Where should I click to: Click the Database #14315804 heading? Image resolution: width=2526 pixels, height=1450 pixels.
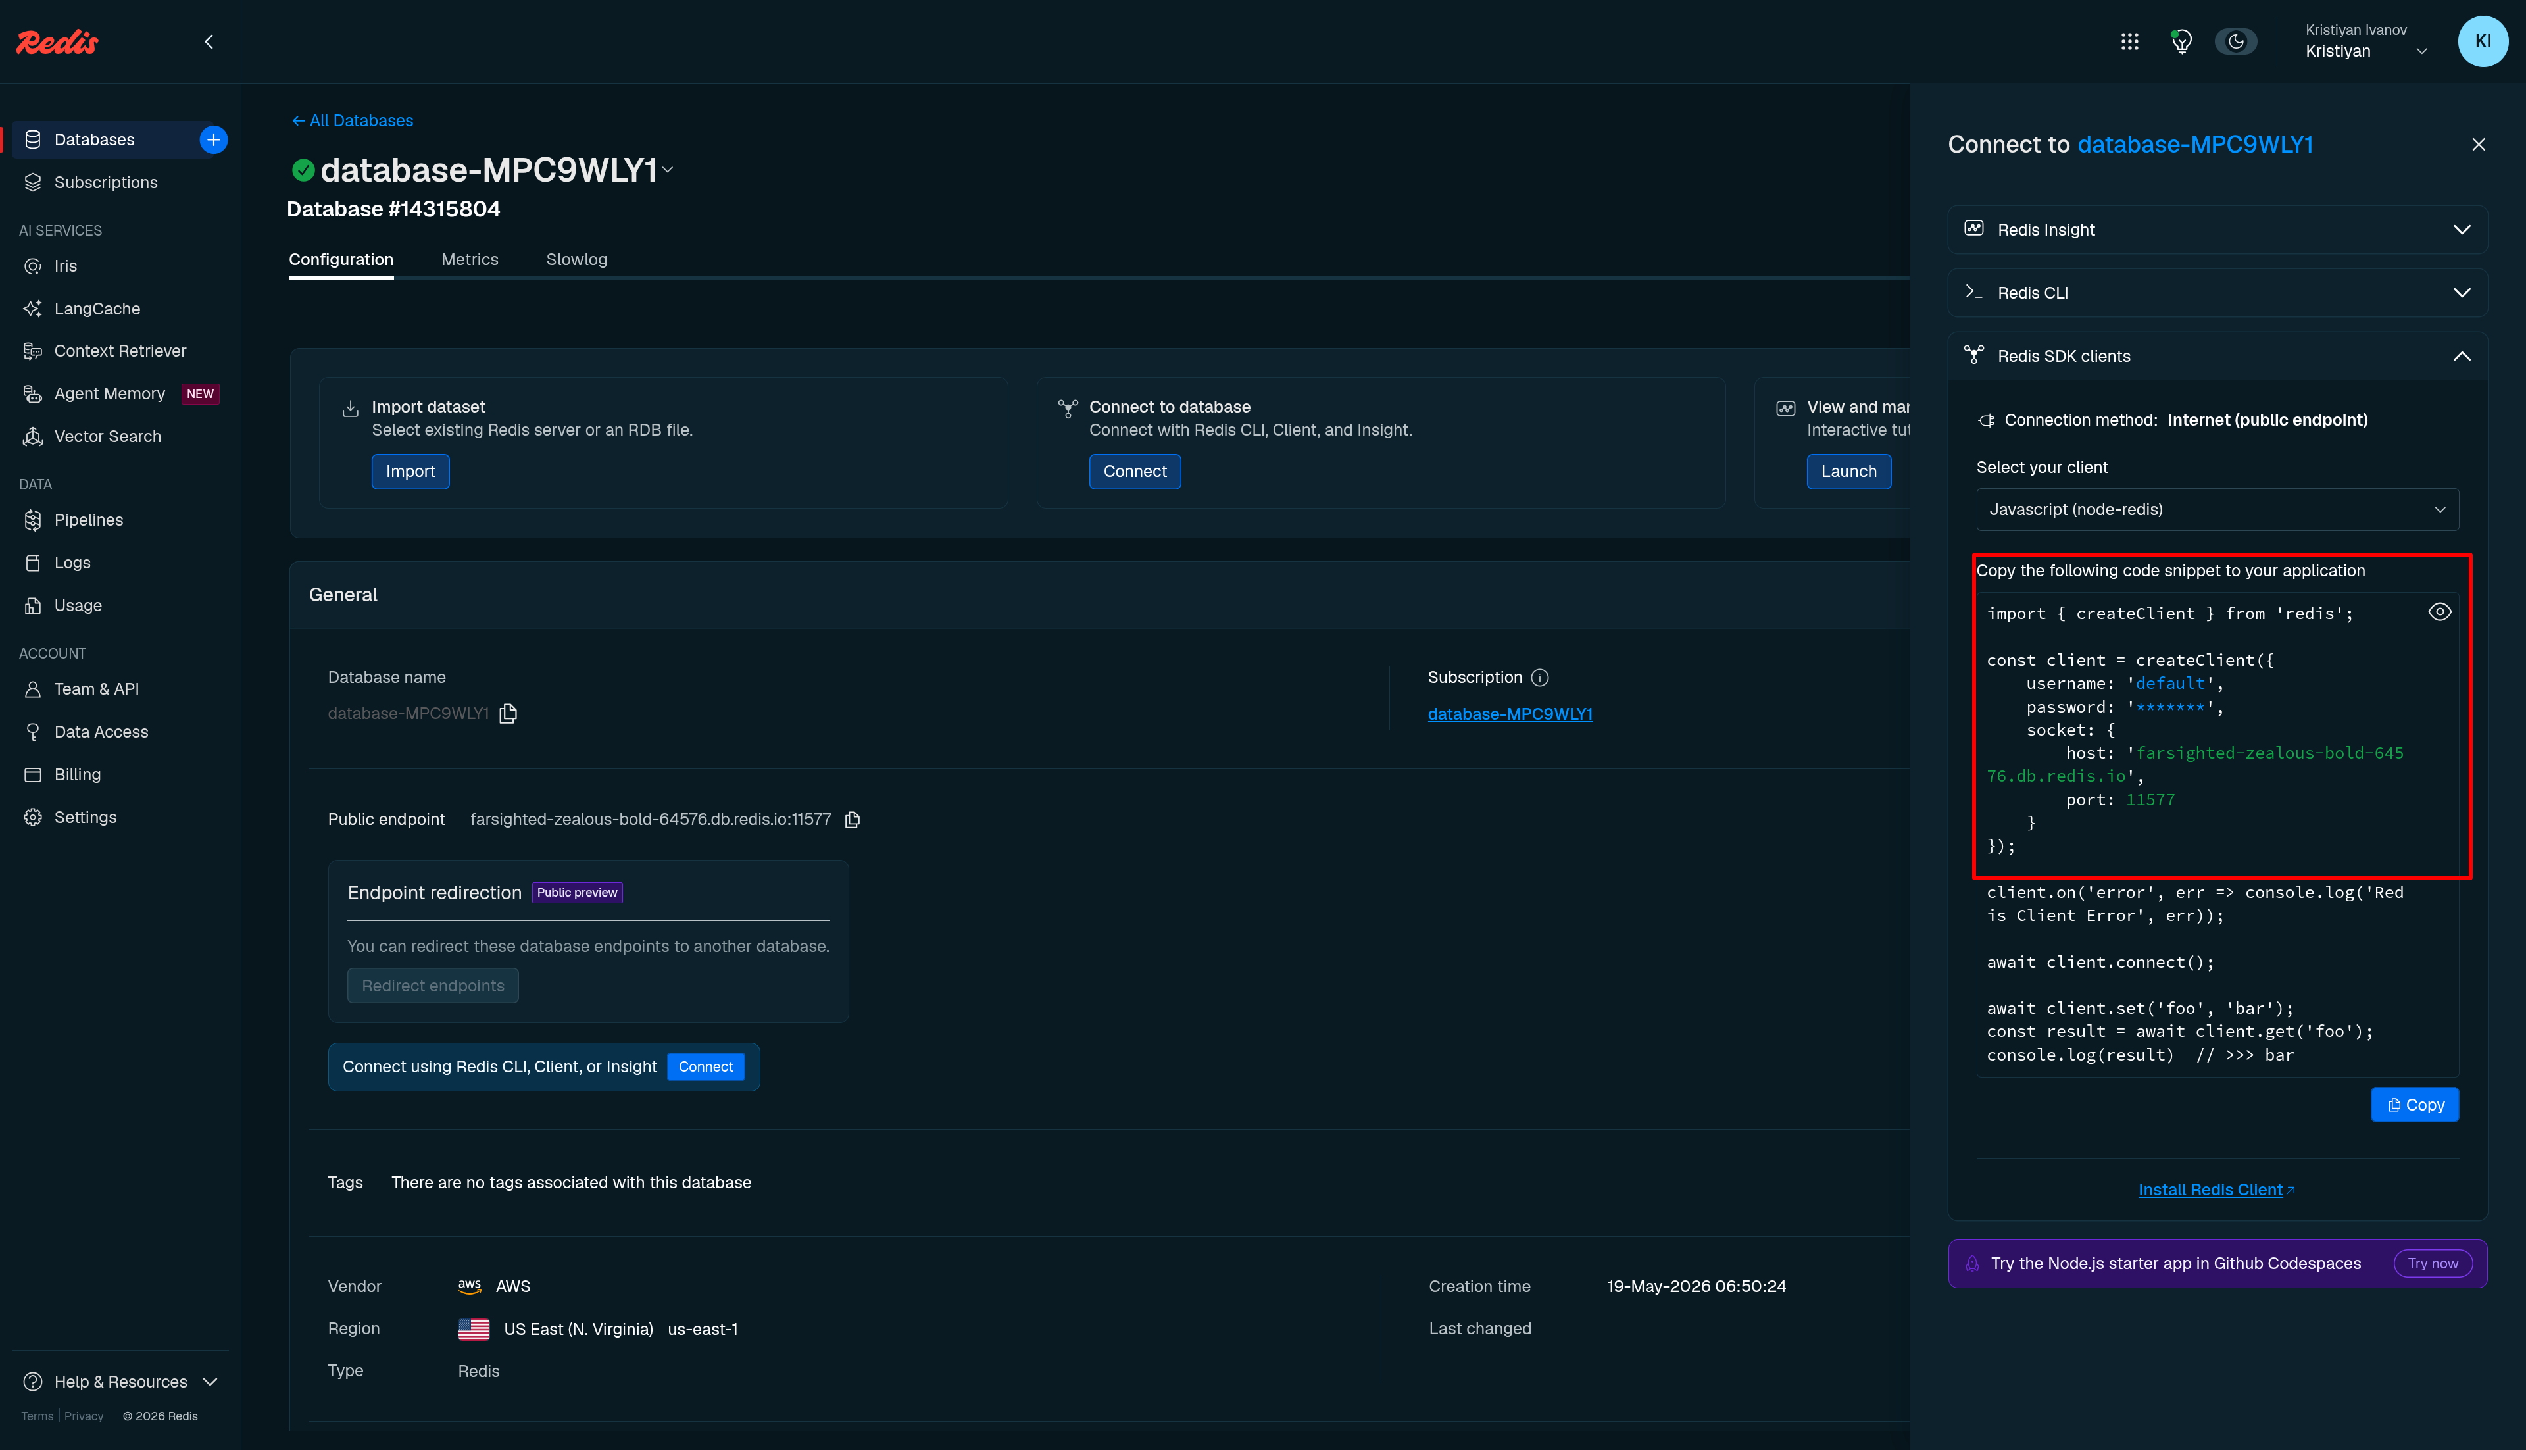pyautogui.click(x=393, y=209)
